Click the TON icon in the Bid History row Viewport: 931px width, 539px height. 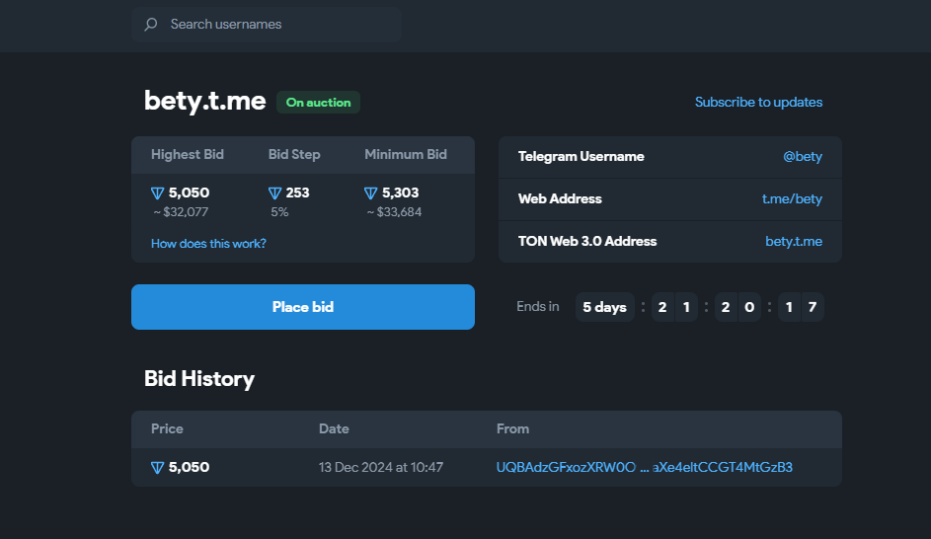[157, 468]
